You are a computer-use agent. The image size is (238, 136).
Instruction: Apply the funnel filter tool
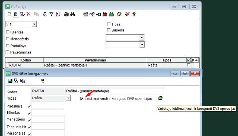coord(51,14)
